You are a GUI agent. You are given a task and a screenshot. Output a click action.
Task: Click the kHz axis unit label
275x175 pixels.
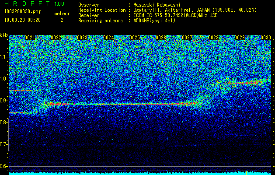pos(4,35)
